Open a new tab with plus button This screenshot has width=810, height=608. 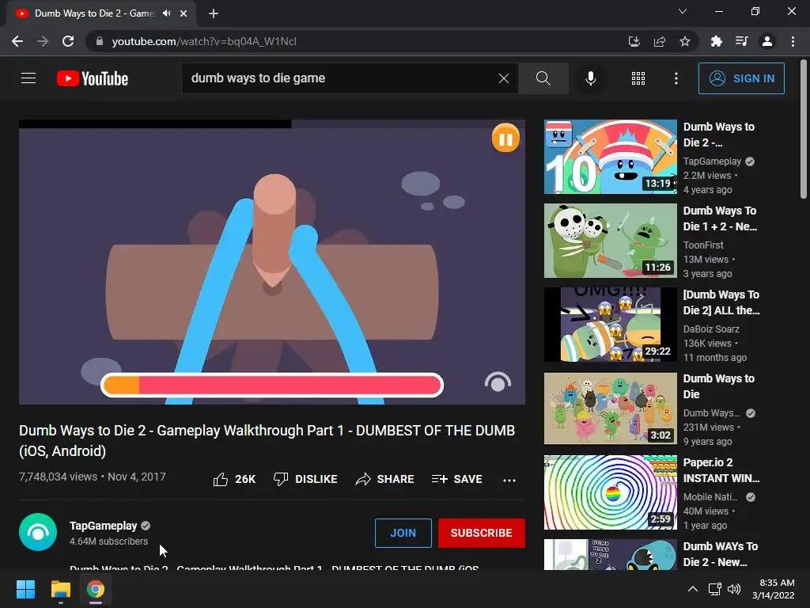coord(214,13)
